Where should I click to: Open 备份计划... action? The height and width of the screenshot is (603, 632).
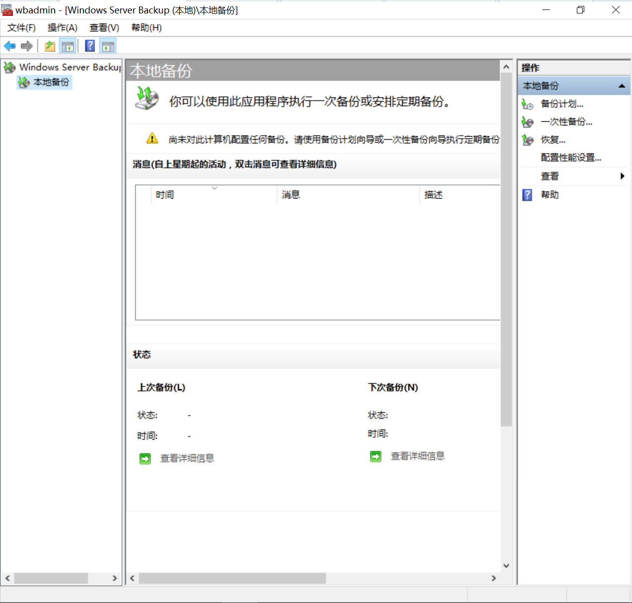click(562, 104)
